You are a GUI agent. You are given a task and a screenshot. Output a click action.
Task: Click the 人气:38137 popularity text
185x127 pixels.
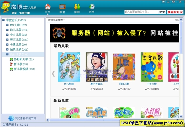[124, 89]
